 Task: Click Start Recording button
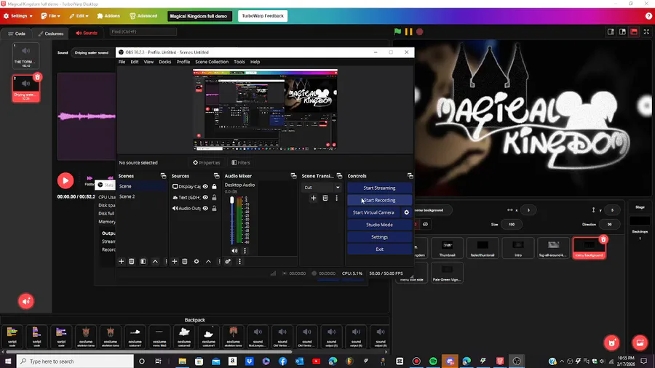pyautogui.click(x=379, y=200)
